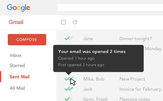Viewport: 163px width, 101px height.
Task: Click Jane's email read-receipt checkmarks
Action: tap(69, 39)
